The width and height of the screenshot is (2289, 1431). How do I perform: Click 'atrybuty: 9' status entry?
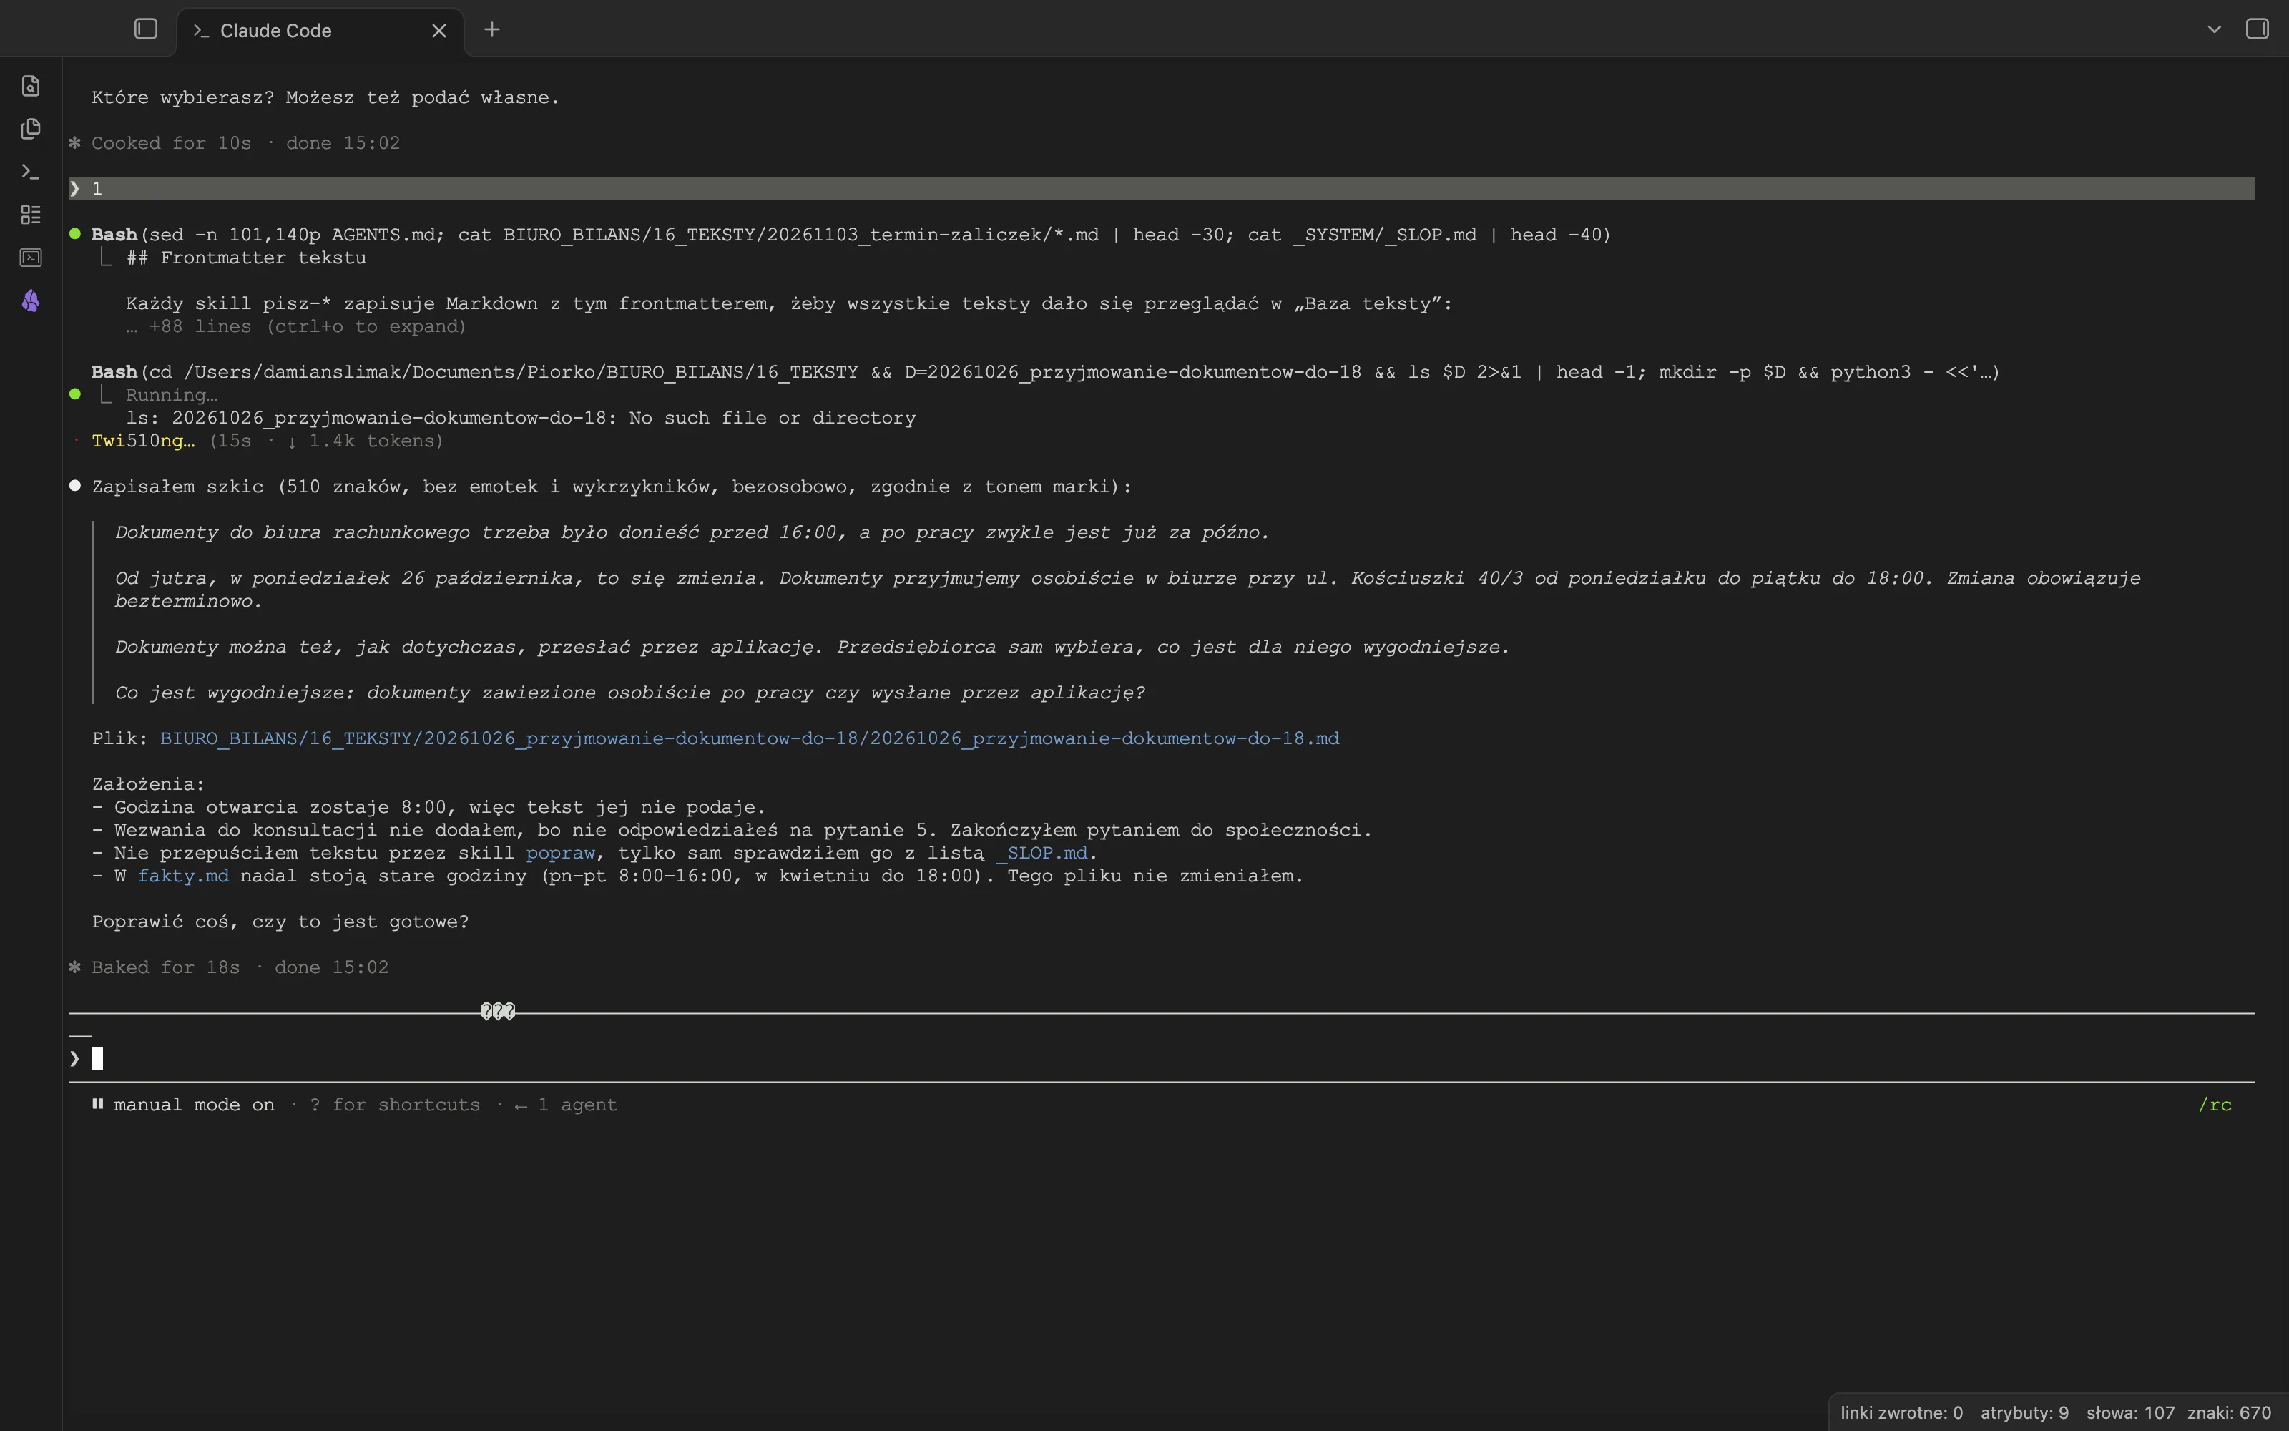coord(2024,1413)
